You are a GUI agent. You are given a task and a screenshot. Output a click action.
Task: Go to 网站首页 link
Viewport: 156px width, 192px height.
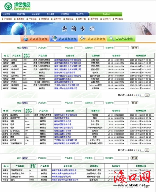pos(8,19)
